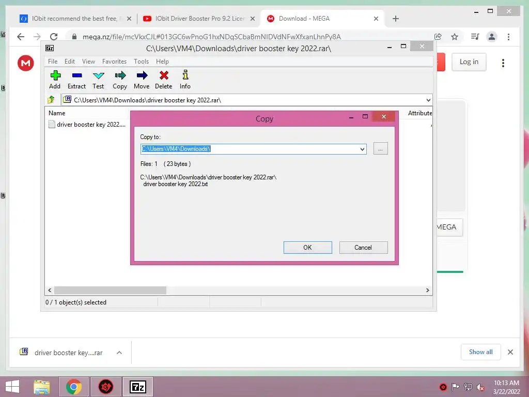Viewport: 529px width, 397px height.
Task: Click the Share this page icon
Action: [x=438, y=37]
